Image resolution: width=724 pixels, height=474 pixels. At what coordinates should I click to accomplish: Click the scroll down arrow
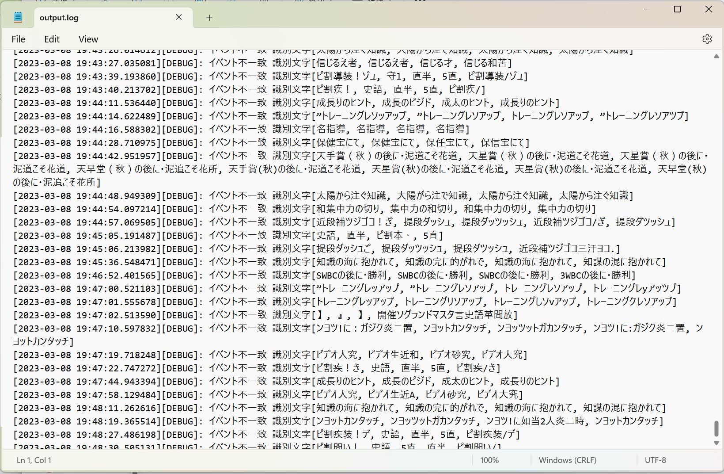pos(716,443)
